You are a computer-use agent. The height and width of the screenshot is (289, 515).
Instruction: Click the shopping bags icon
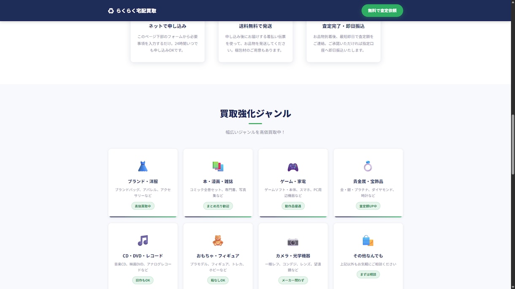point(368,241)
